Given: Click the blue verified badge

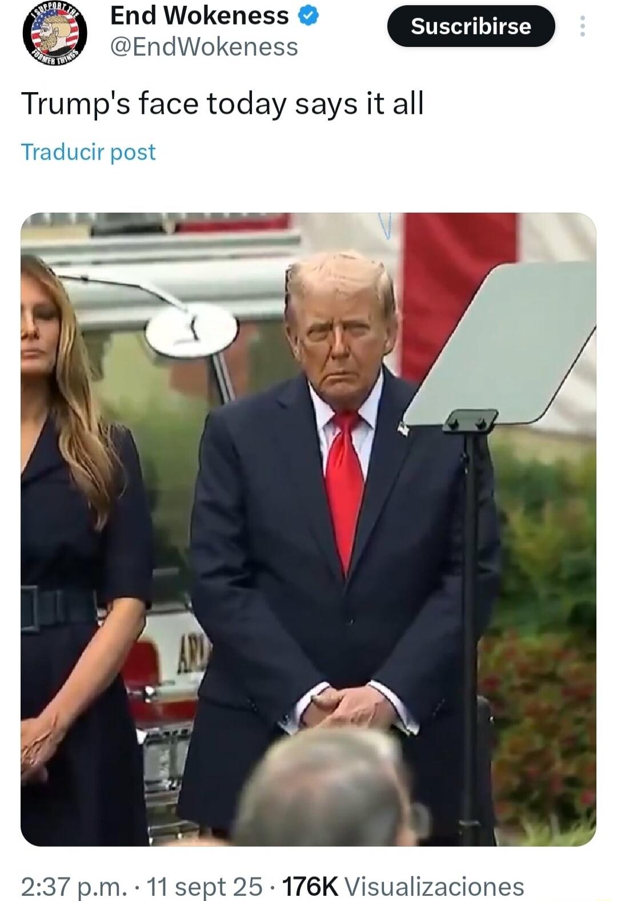Looking at the screenshot, I should pos(308,17).
